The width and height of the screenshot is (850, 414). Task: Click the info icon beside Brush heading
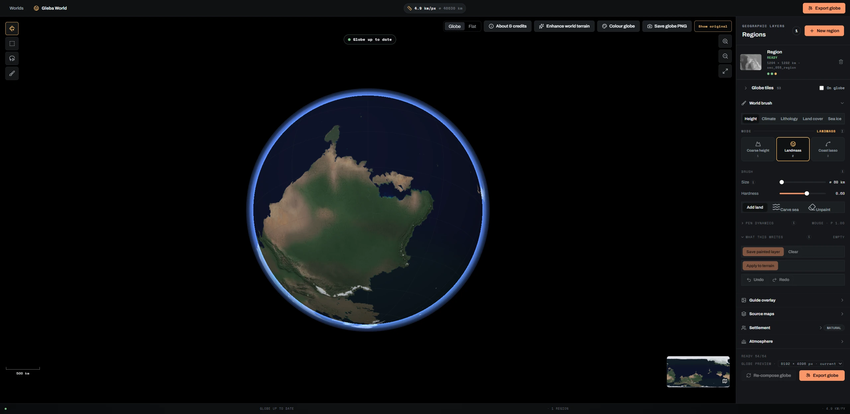[x=842, y=172]
